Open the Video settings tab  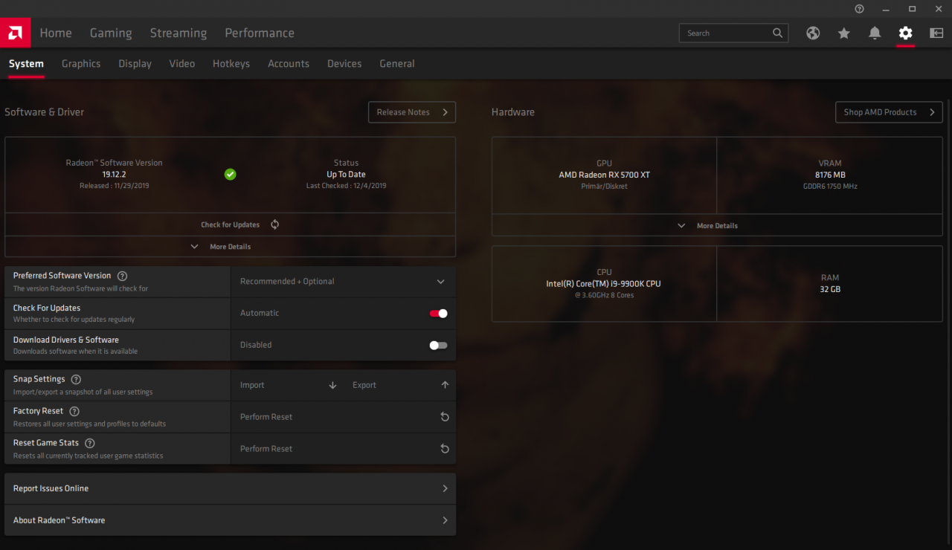(181, 64)
